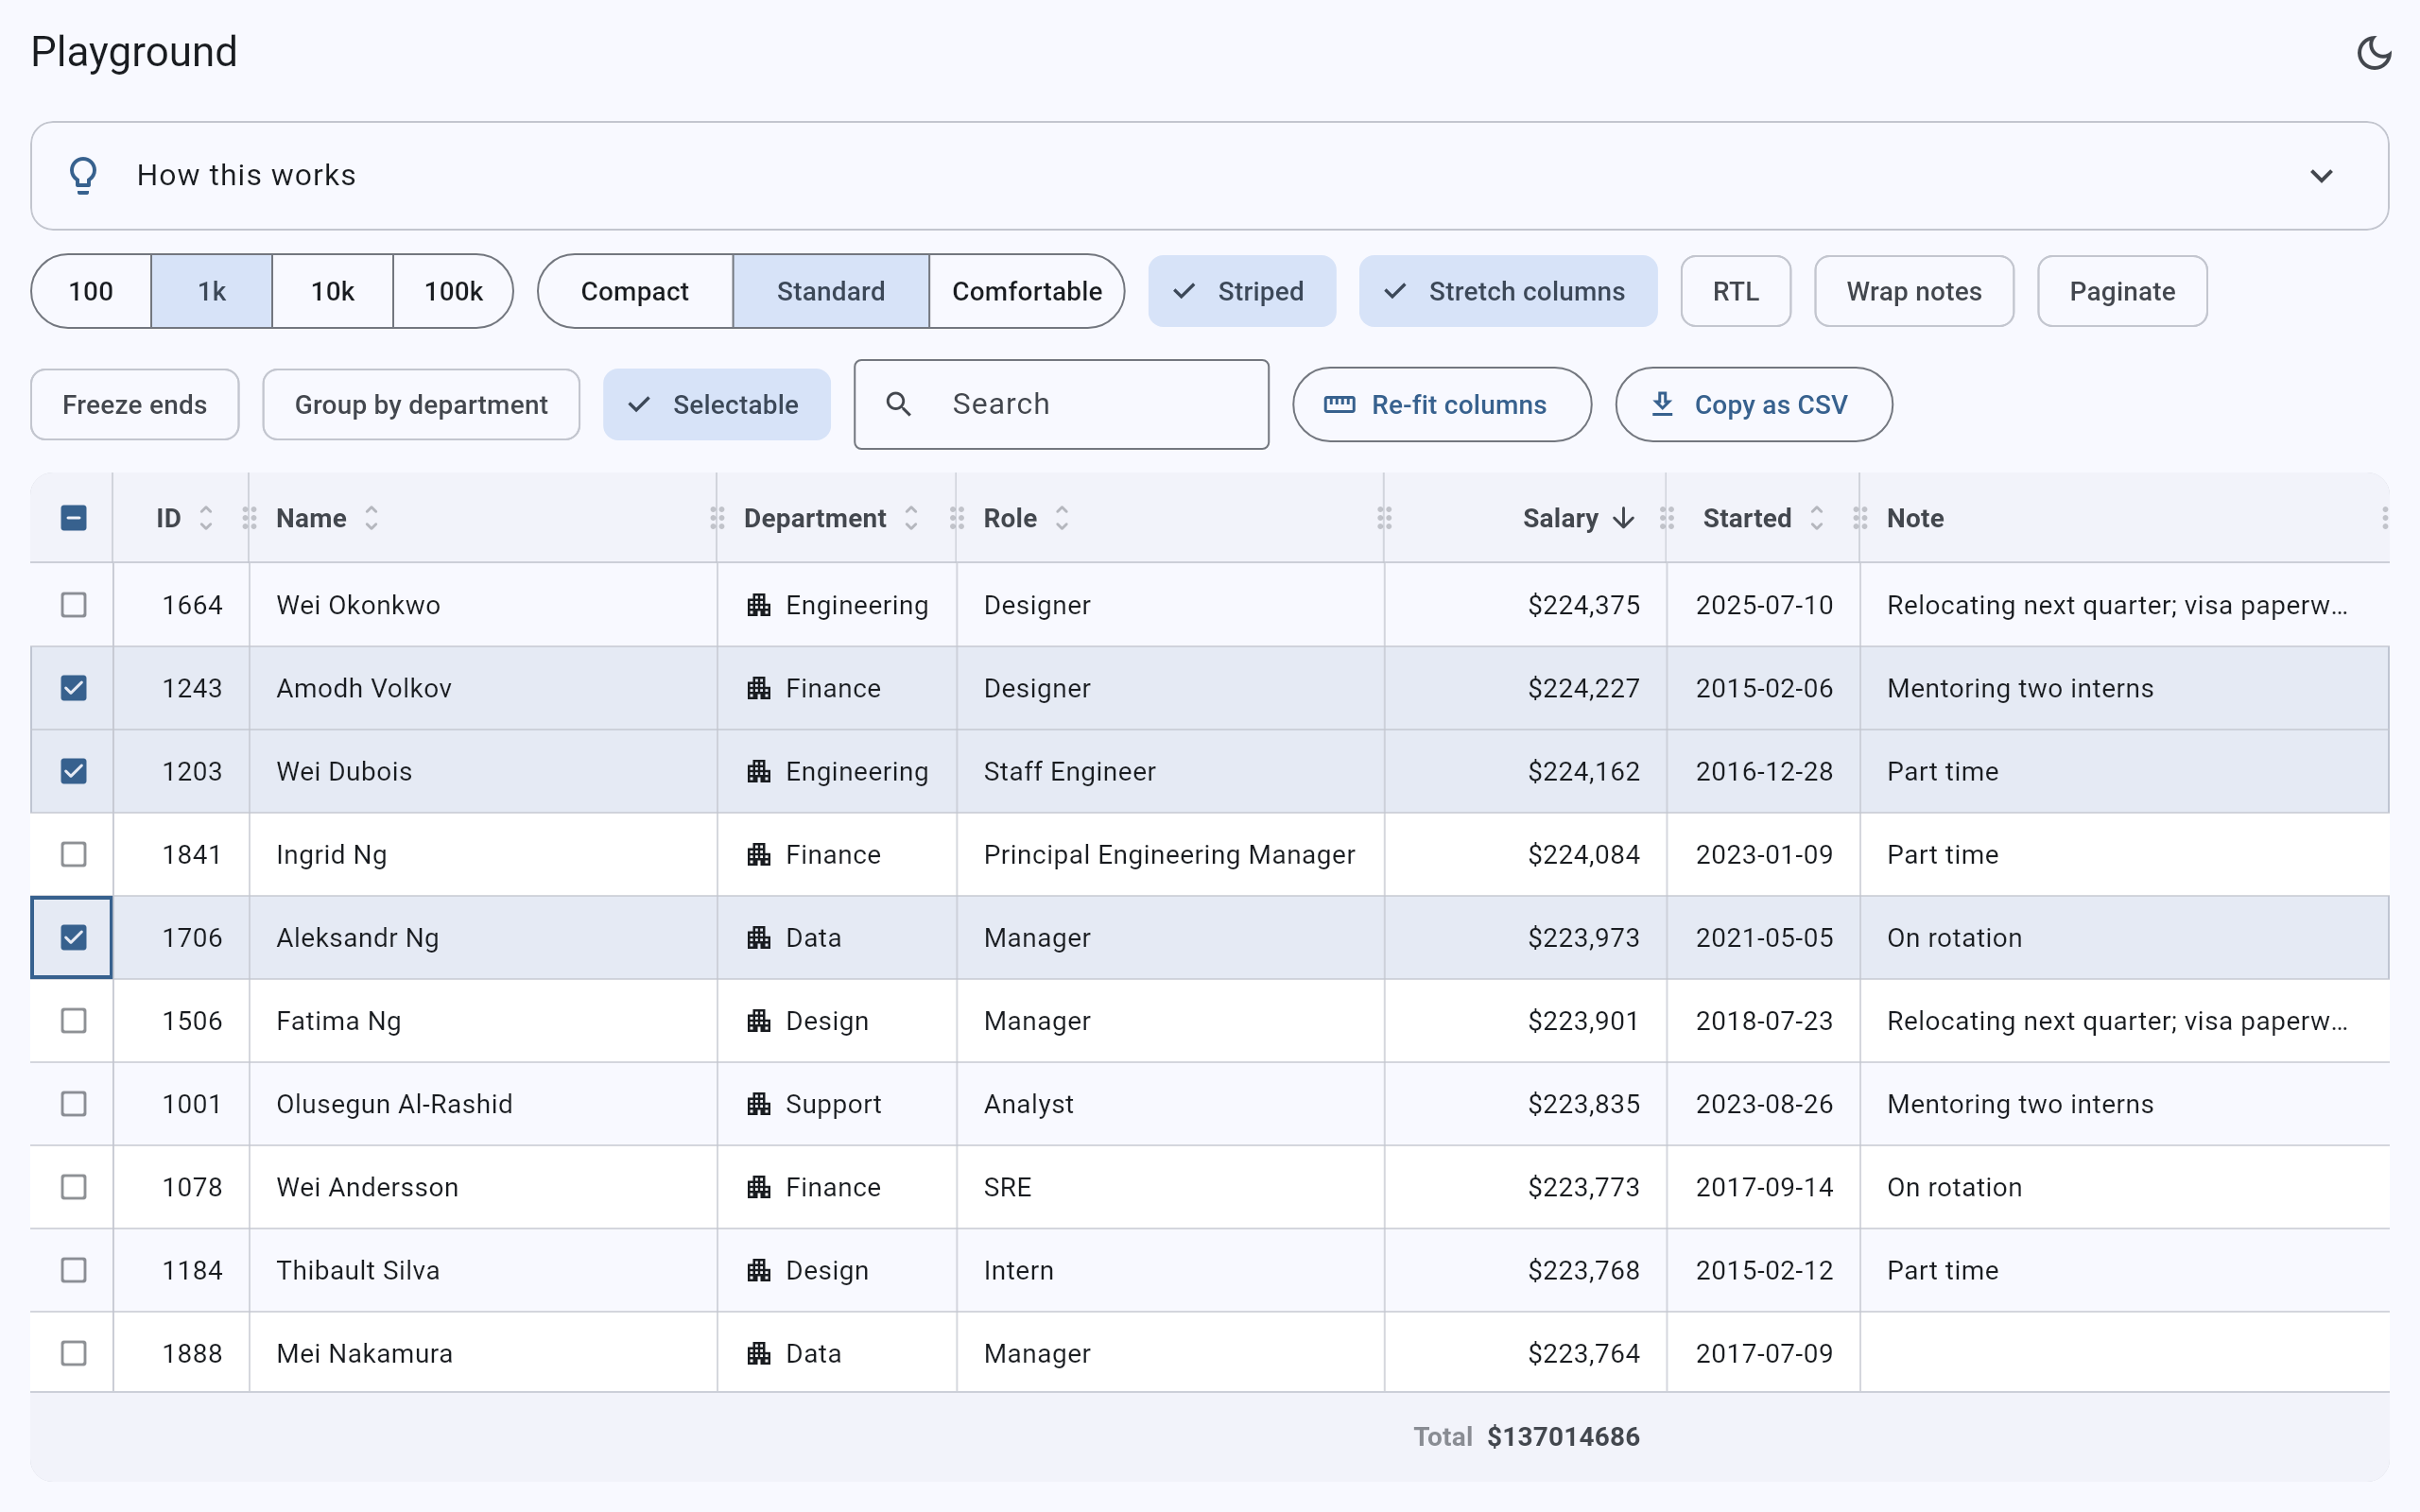Turn off Stretch columns
2420x1512 pixels.
pyautogui.click(x=1508, y=291)
